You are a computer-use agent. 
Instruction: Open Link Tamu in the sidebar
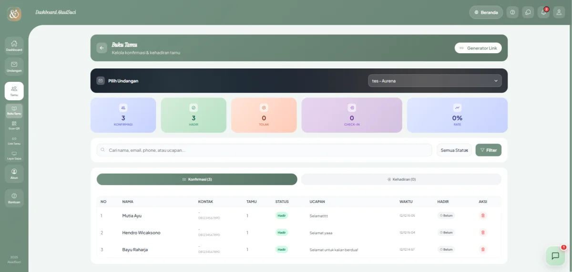click(x=14, y=140)
